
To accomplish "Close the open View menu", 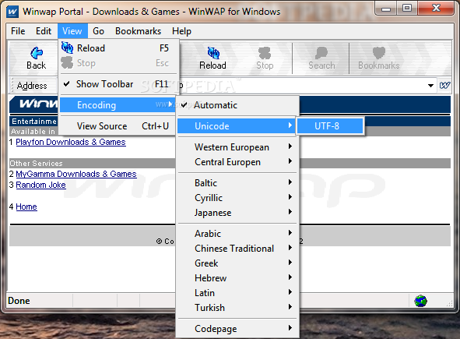I will [72, 31].
